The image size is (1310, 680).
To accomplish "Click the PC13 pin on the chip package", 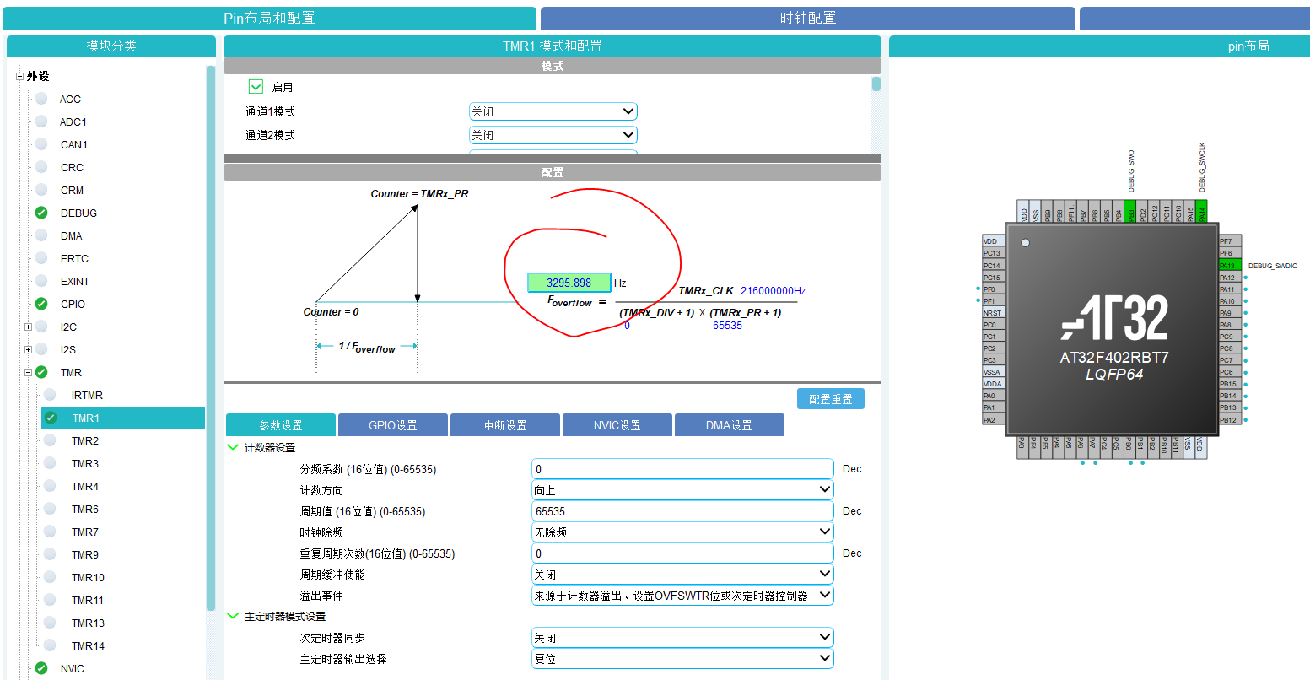I will 993,253.
